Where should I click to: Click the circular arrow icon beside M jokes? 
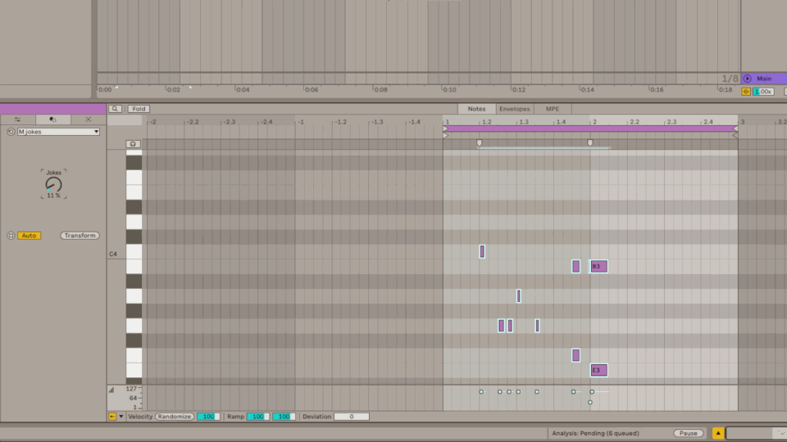point(11,132)
